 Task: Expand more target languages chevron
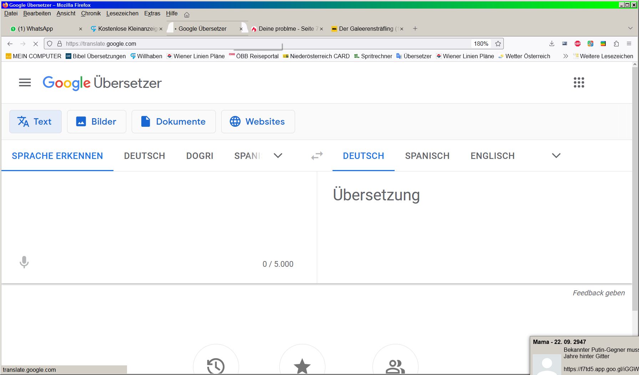556,156
